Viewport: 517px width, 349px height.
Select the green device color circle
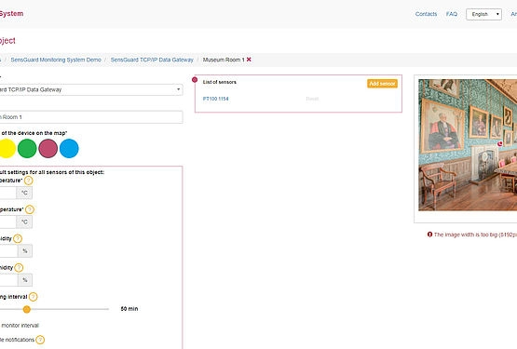click(x=27, y=148)
